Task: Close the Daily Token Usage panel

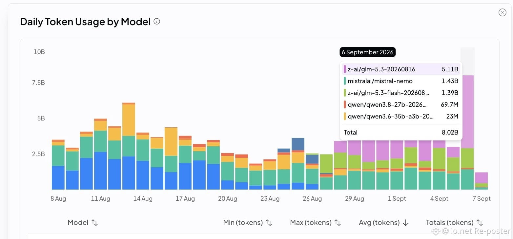Action: point(502,12)
